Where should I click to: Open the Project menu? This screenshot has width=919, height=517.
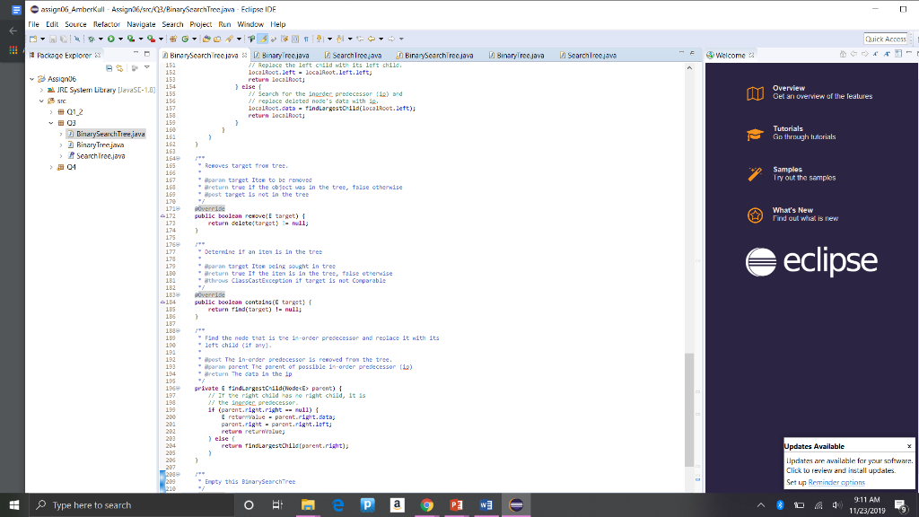click(x=200, y=24)
